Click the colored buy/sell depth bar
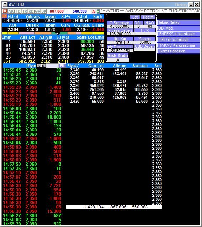This screenshot has height=227, width=202. [x=53, y=33]
